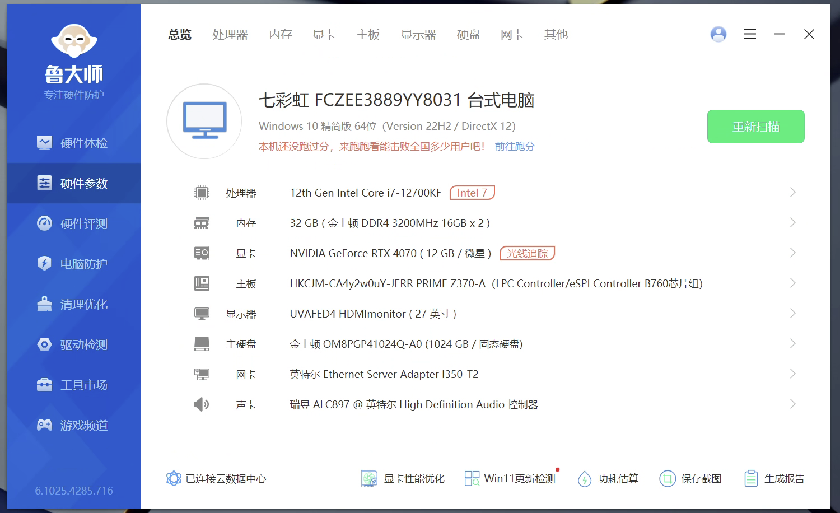Open 硬件评测 benchmark section
The height and width of the screenshot is (513, 840).
click(73, 223)
